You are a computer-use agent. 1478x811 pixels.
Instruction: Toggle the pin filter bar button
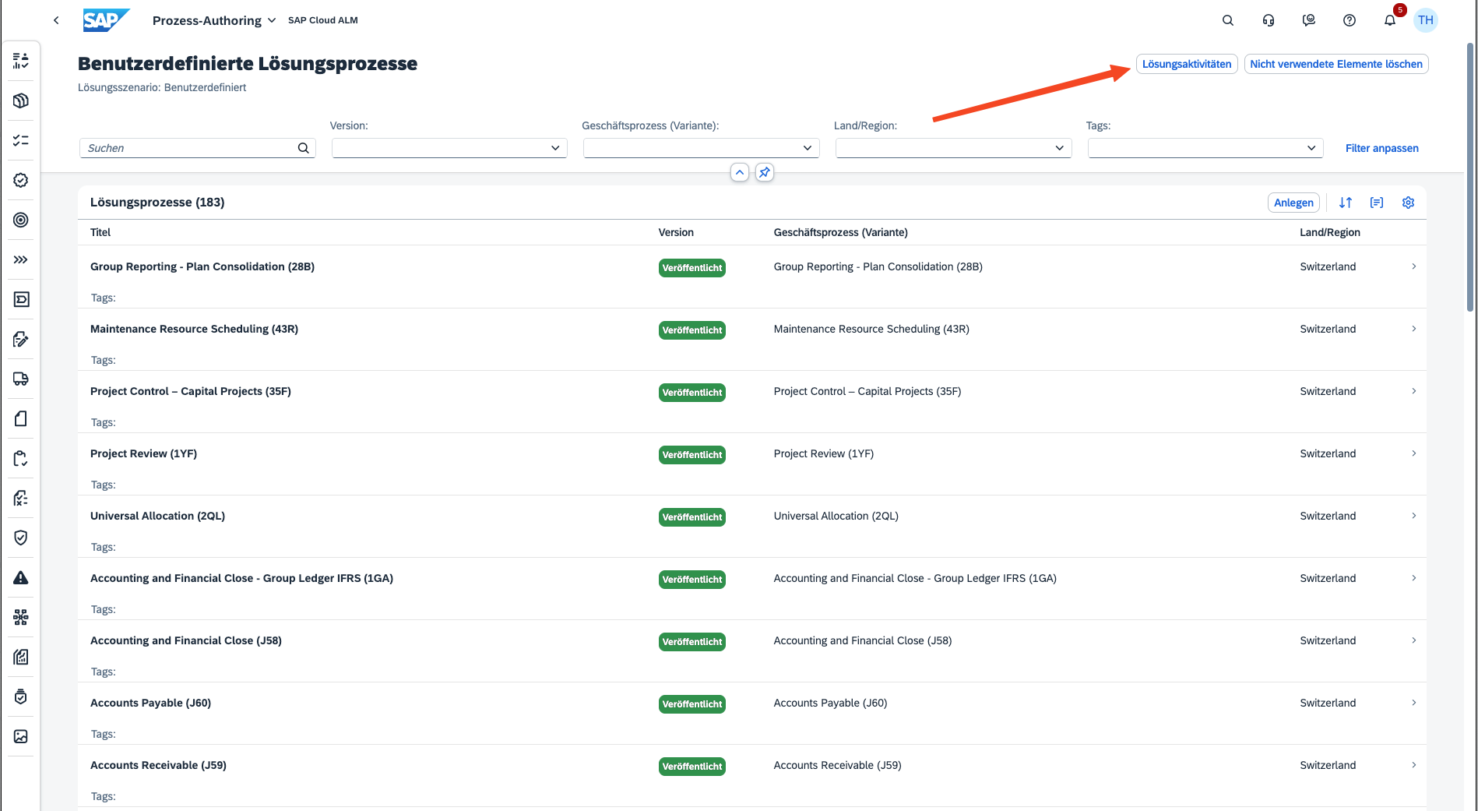click(765, 172)
